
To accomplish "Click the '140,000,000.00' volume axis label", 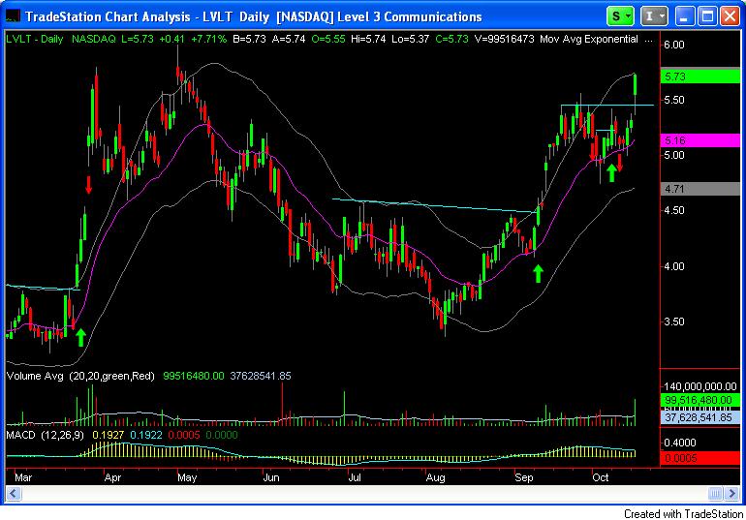I will 700,386.
